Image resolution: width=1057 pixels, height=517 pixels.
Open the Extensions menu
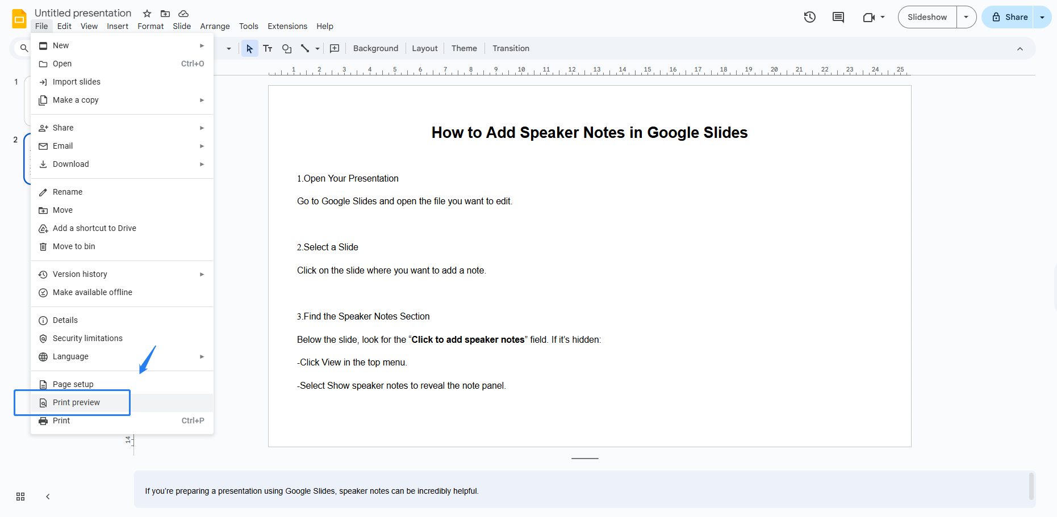(x=287, y=26)
